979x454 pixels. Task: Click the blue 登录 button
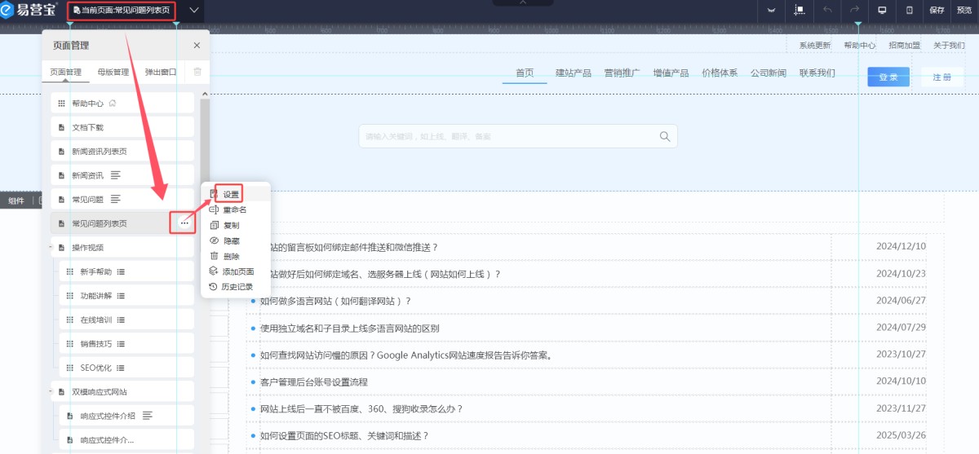[888, 77]
